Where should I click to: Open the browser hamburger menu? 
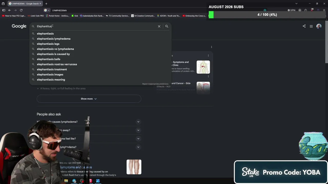tap(324, 10)
